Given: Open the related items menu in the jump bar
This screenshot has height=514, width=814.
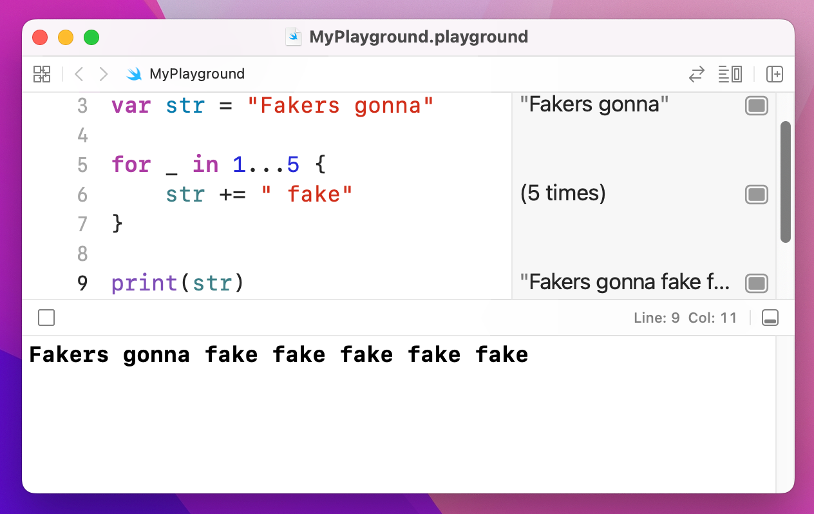Looking at the screenshot, I should (x=41, y=73).
